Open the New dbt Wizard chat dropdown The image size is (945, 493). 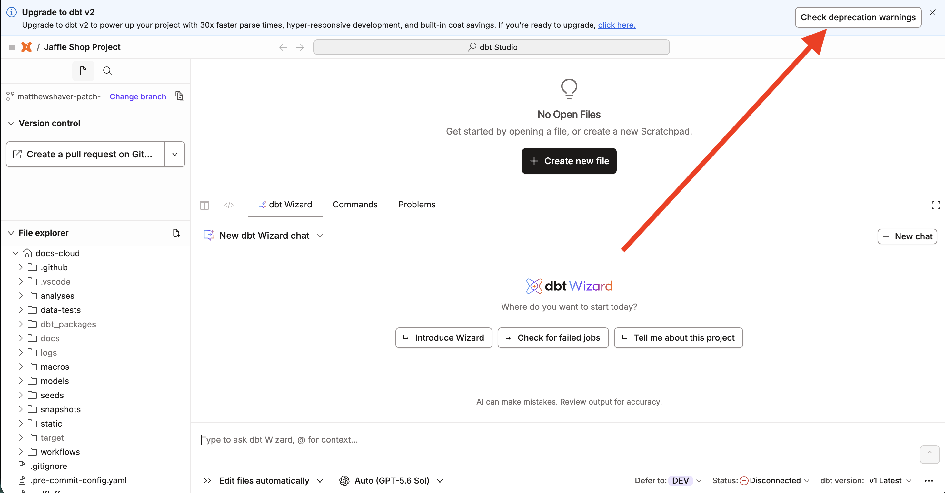(x=320, y=236)
